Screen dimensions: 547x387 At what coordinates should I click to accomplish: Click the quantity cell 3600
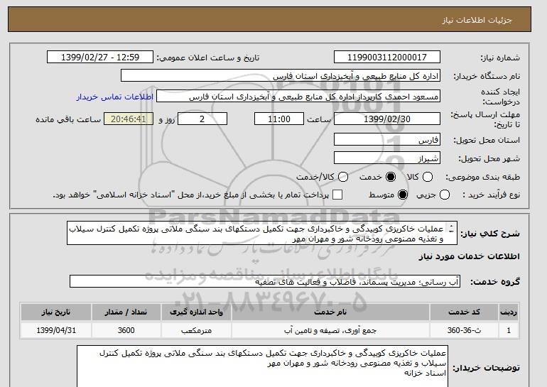click(x=126, y=330)
